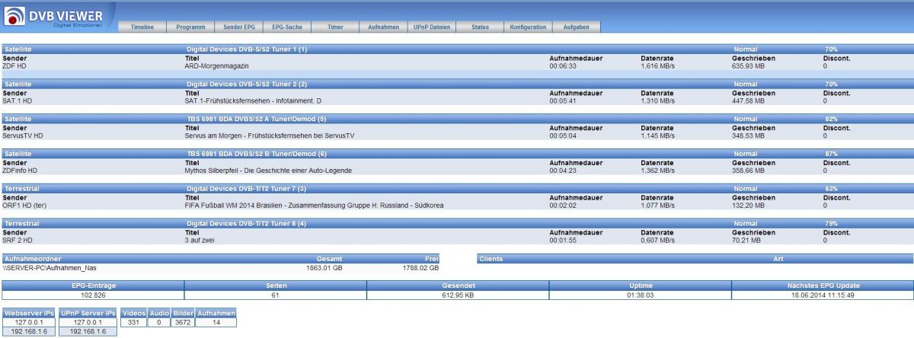
Task: Click the 1788,02 GB free value
Action: tap(420, 268)
